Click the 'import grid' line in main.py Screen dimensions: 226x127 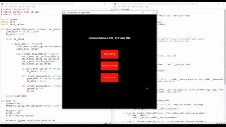[8, 22]
